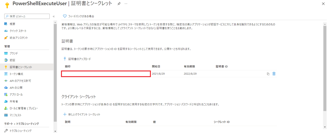Click the シークレット ID column header
The image size is (331, 133).
coord(221,122)
